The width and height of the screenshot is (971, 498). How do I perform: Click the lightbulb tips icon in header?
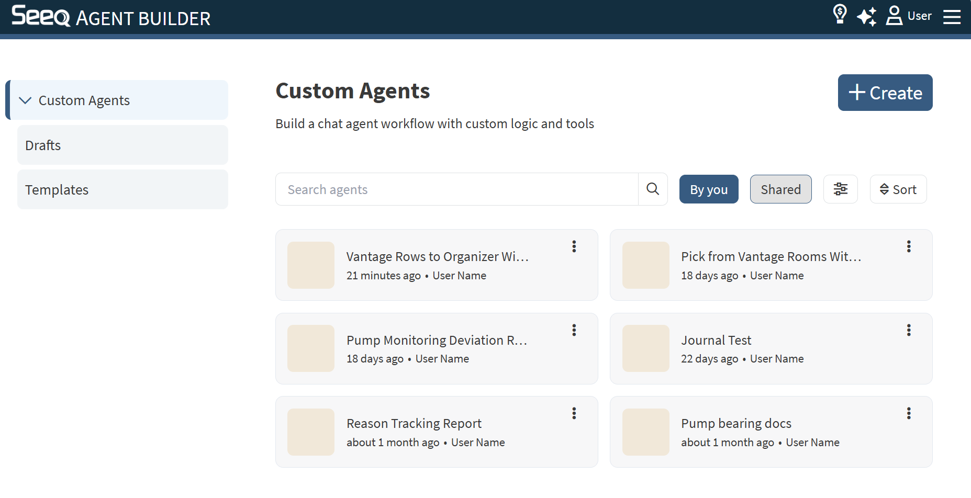click(840, 15)
